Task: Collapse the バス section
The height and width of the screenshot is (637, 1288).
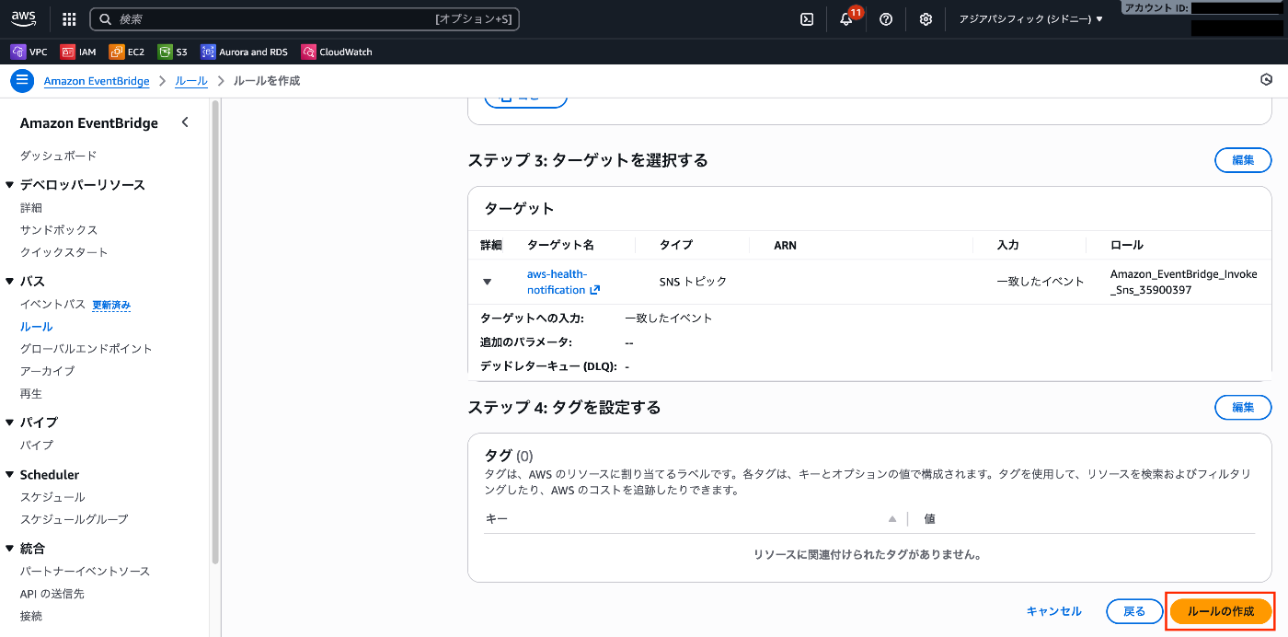Action: pos(10,282)
